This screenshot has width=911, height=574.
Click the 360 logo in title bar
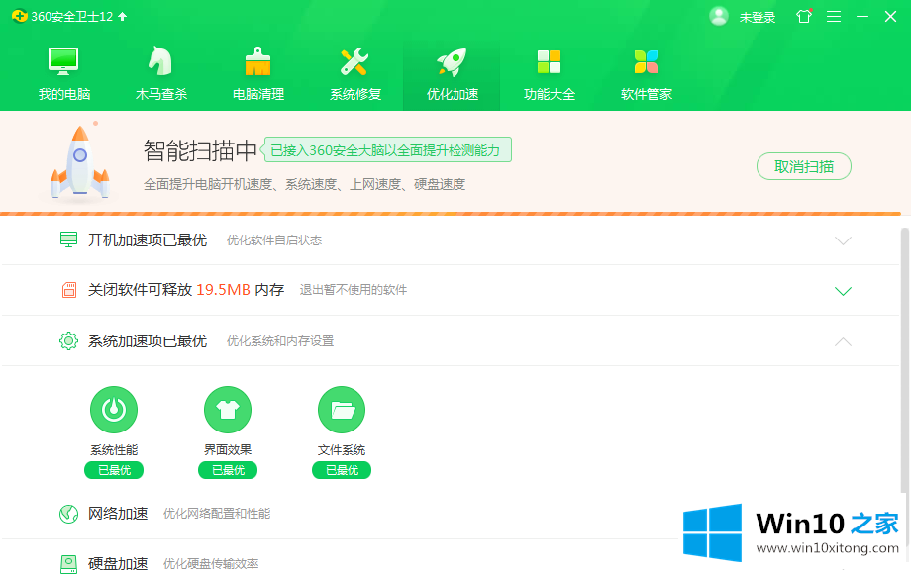pyautogui.click(x=19, y=16)
